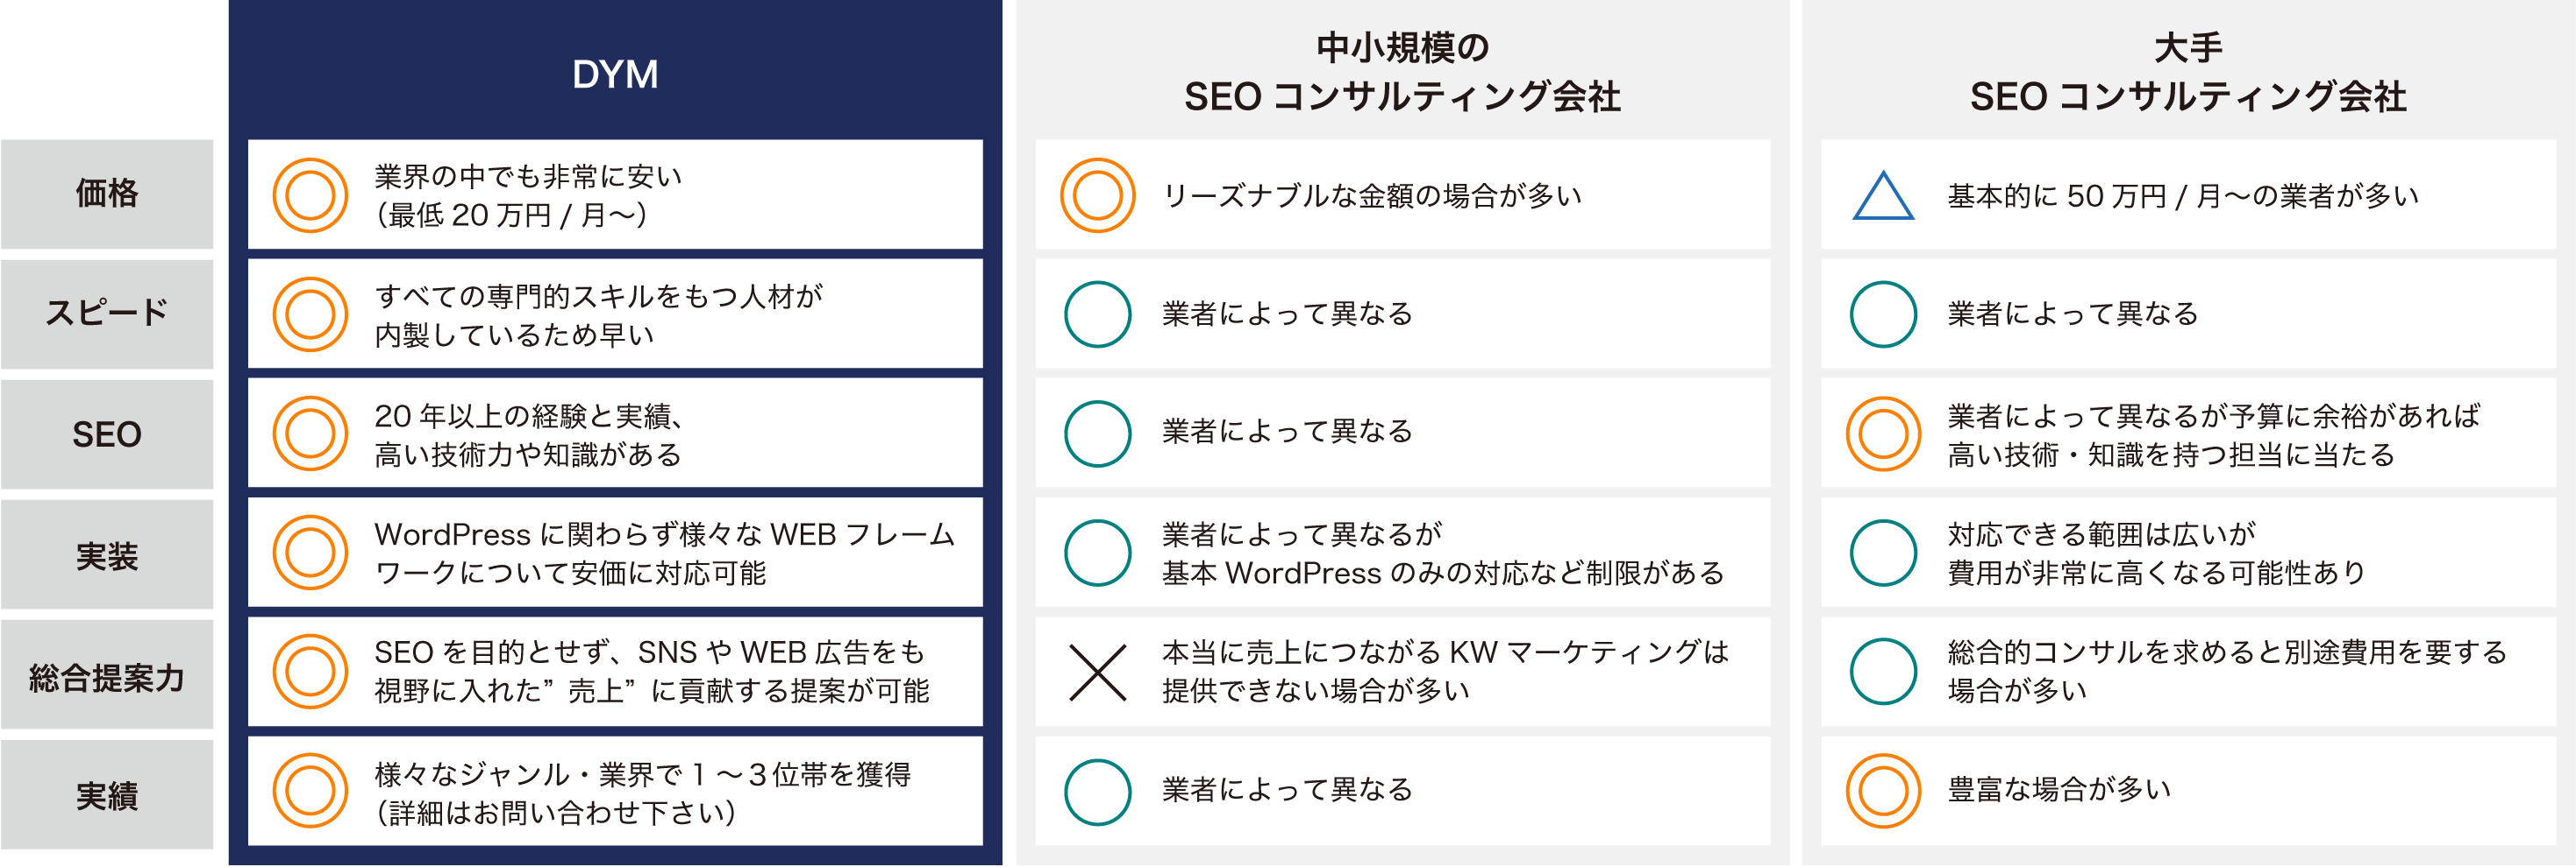This screenshot has height=867, width=2576.
Task: Click the 中小規模のSEOコンサルティング会社 header
Action: click(1402, 72)
